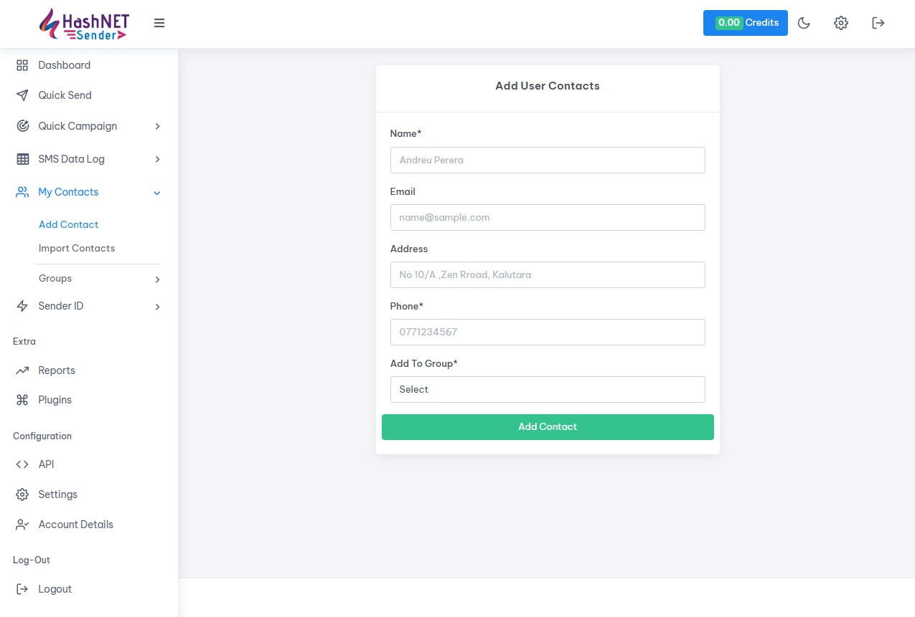Click the Plugins command icon

pyautogui.click(x=22, y=400)
